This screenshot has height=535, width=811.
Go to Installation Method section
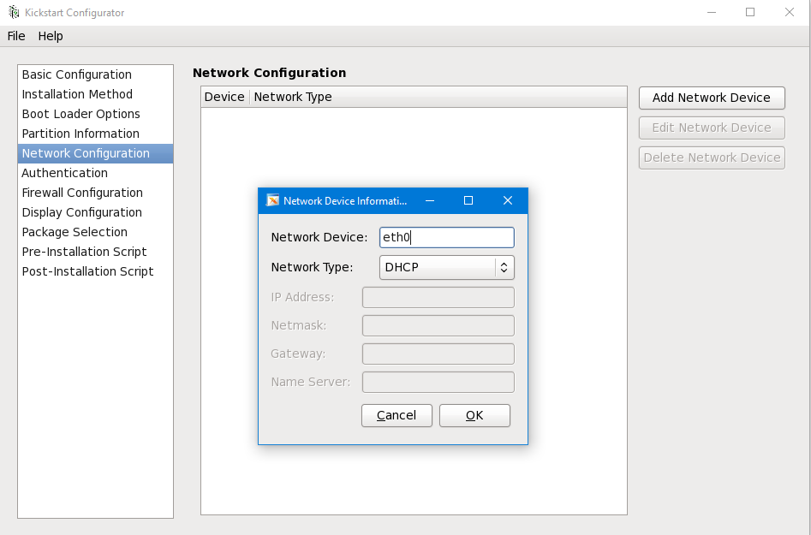(77, 94)
